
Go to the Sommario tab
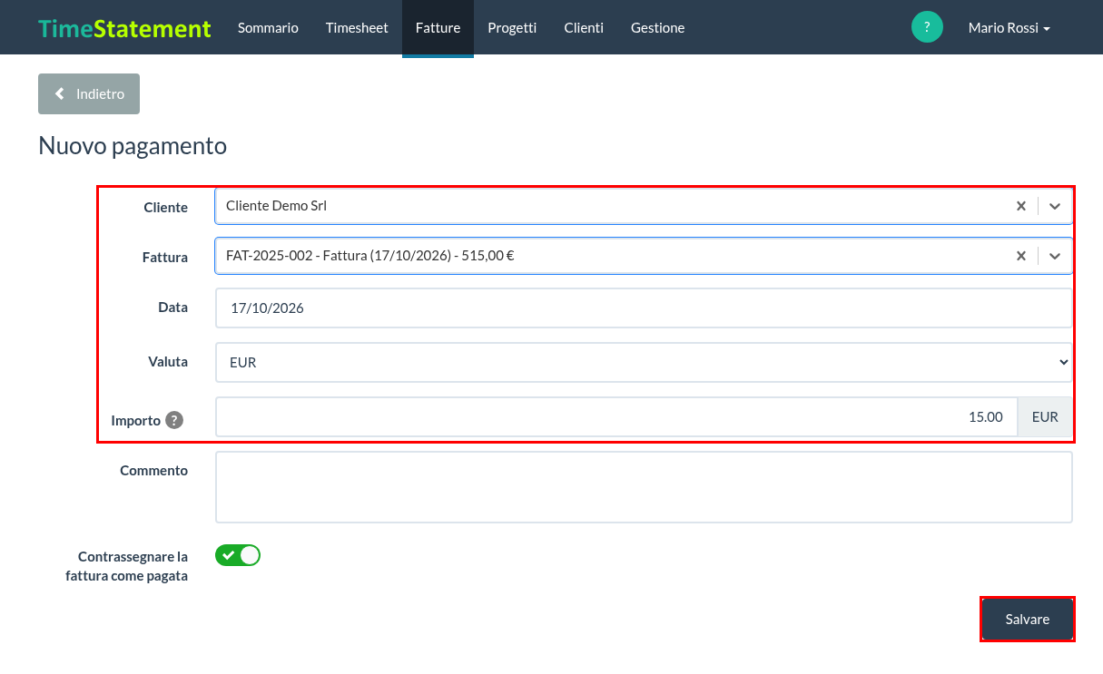coord(268,28)
